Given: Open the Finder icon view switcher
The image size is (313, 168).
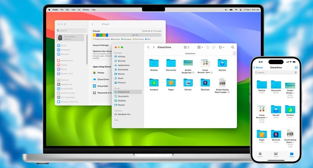Looking at the screenshot, I should click(x=187, y=47).
